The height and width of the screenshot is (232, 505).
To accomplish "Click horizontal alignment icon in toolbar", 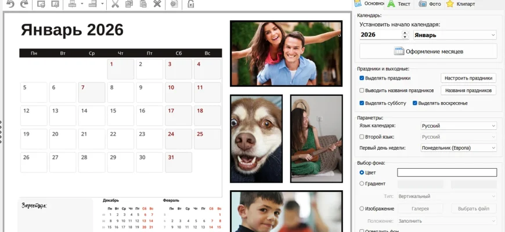I will [72, 4].
